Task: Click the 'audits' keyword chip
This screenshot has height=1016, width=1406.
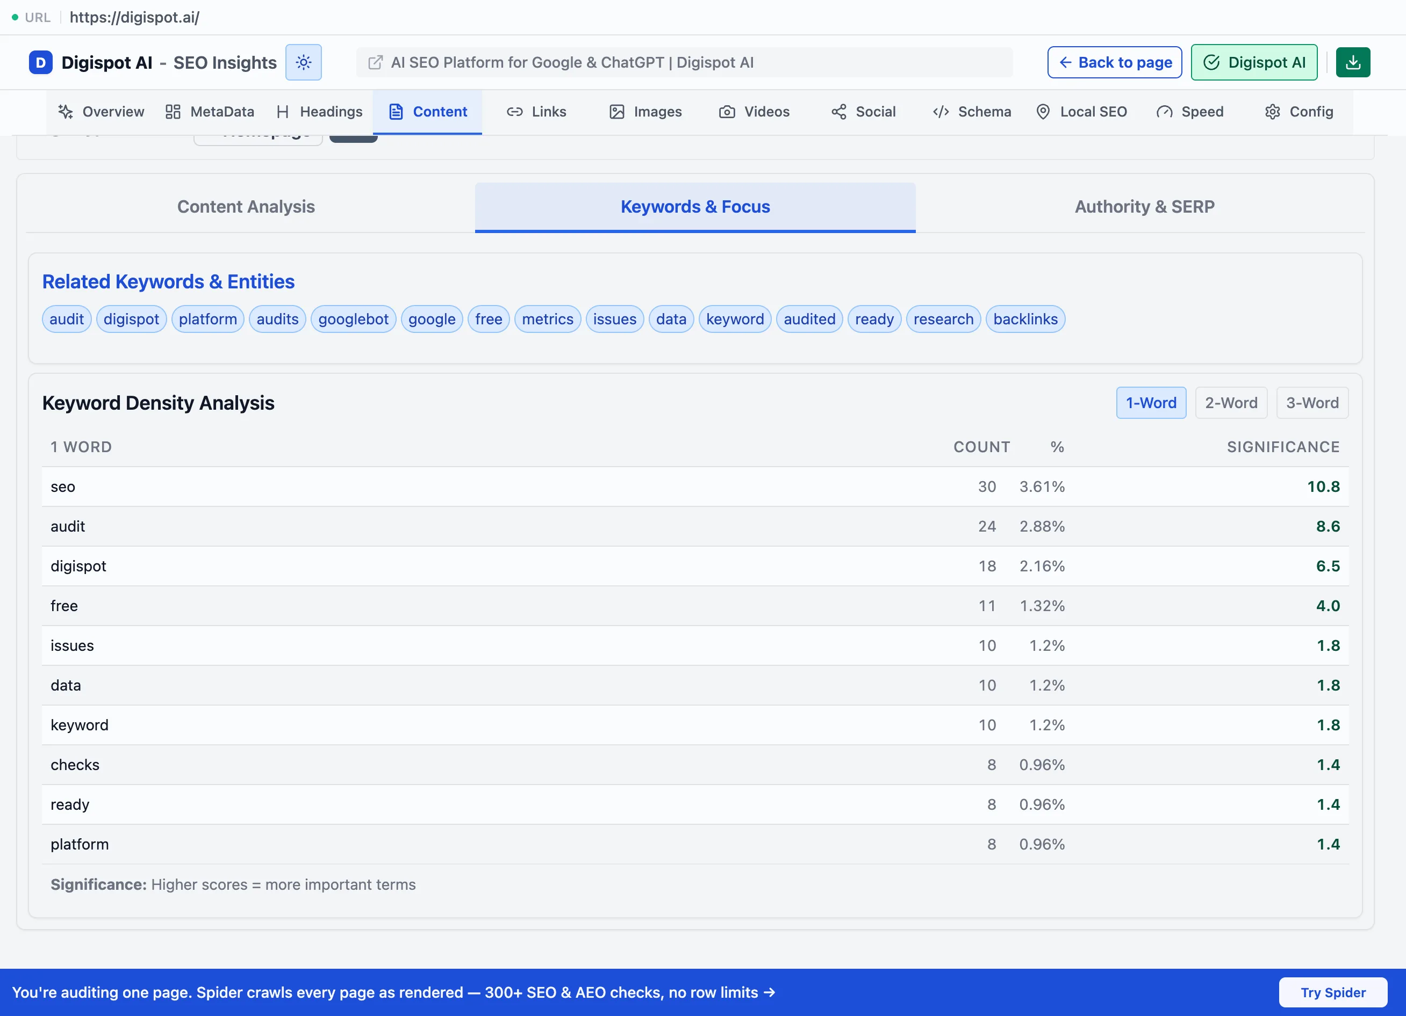Action: point(277,319)
